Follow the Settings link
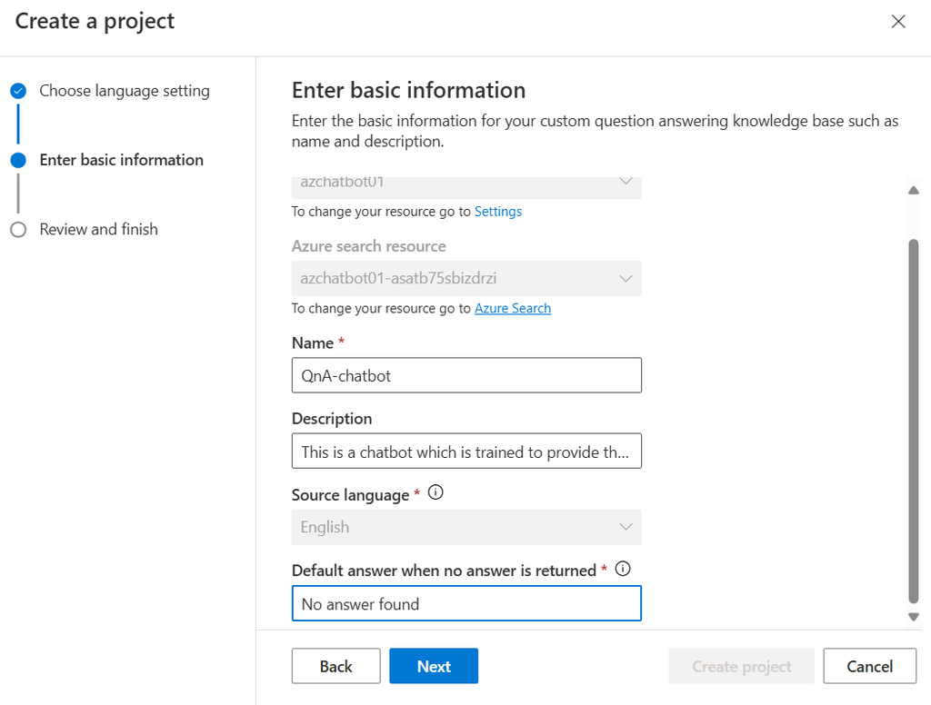This screenshot has width=931, height=705. 498,212
